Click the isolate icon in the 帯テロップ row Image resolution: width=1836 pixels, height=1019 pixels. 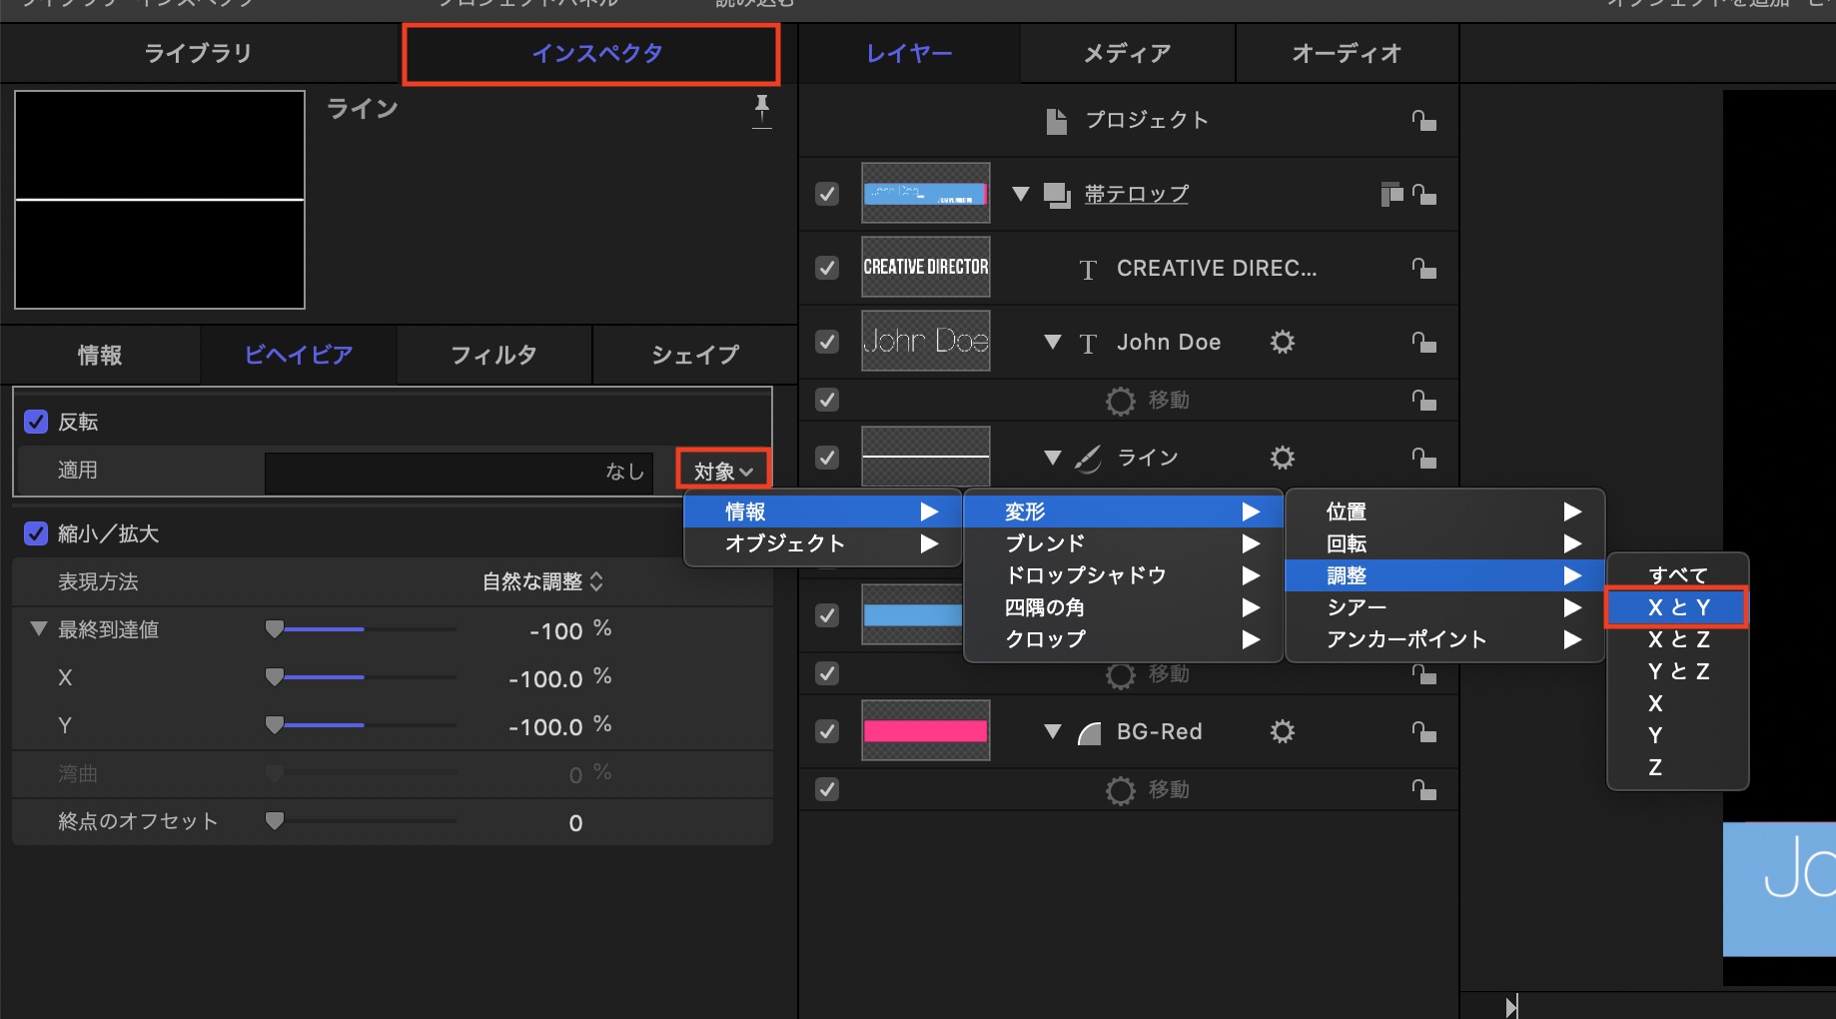click(1391, 194)
